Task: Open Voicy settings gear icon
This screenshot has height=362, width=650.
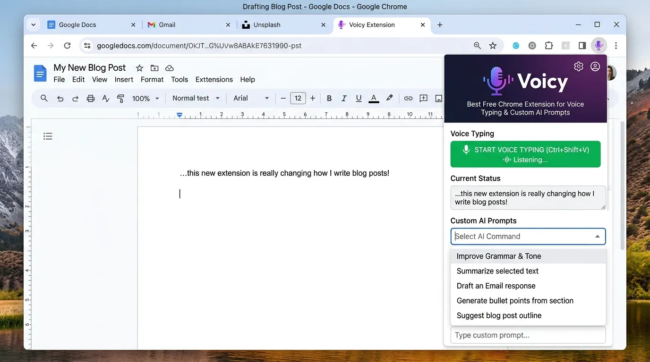Action: coord(579,66)
